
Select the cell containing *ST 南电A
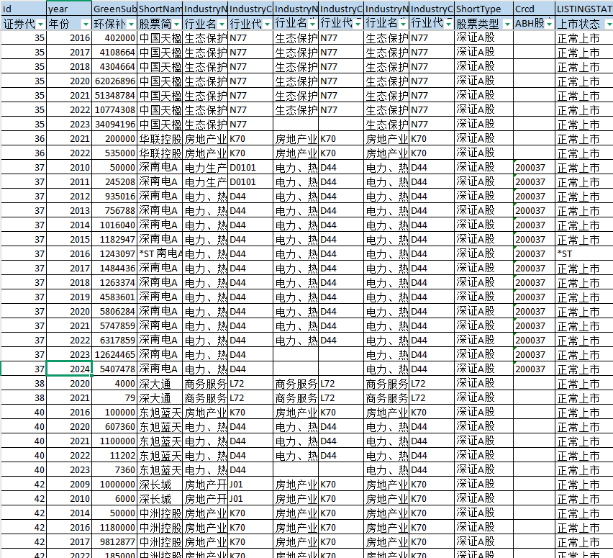(160, 254)
